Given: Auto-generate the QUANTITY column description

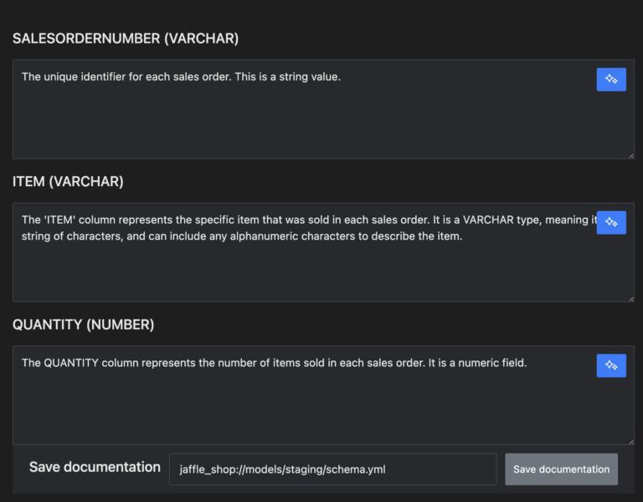Looking at the screenshot, I should [x=611, y=365].
